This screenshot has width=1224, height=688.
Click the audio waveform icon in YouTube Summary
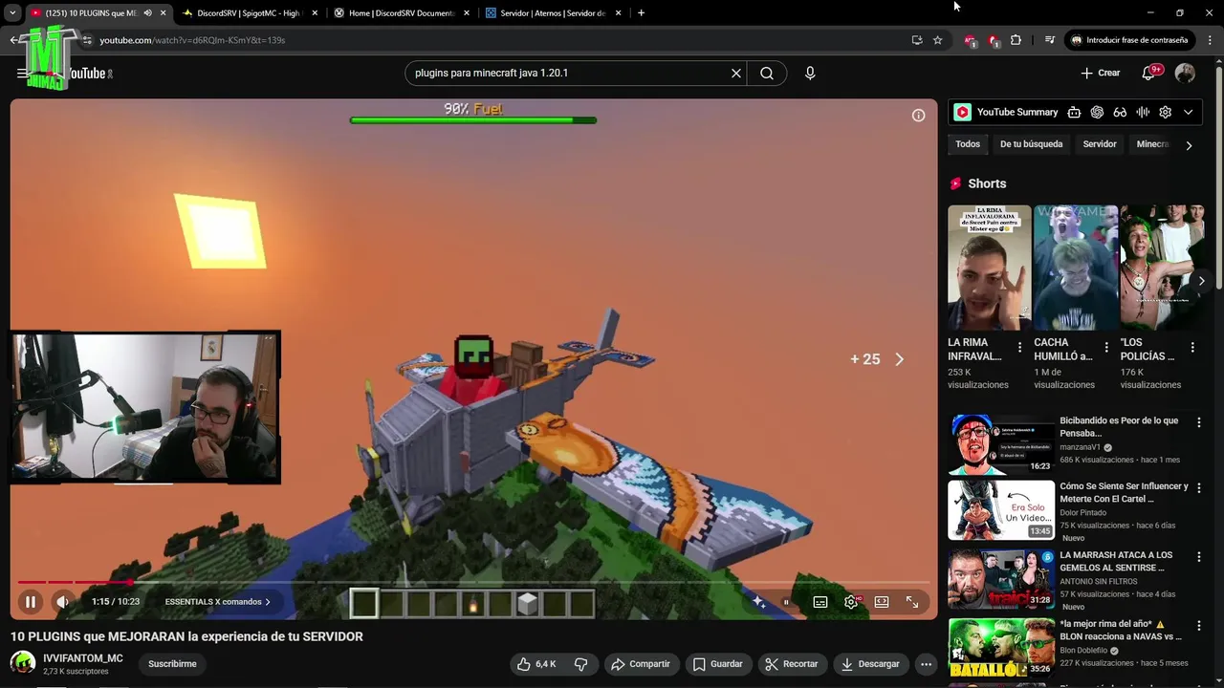click(1143, 112)
